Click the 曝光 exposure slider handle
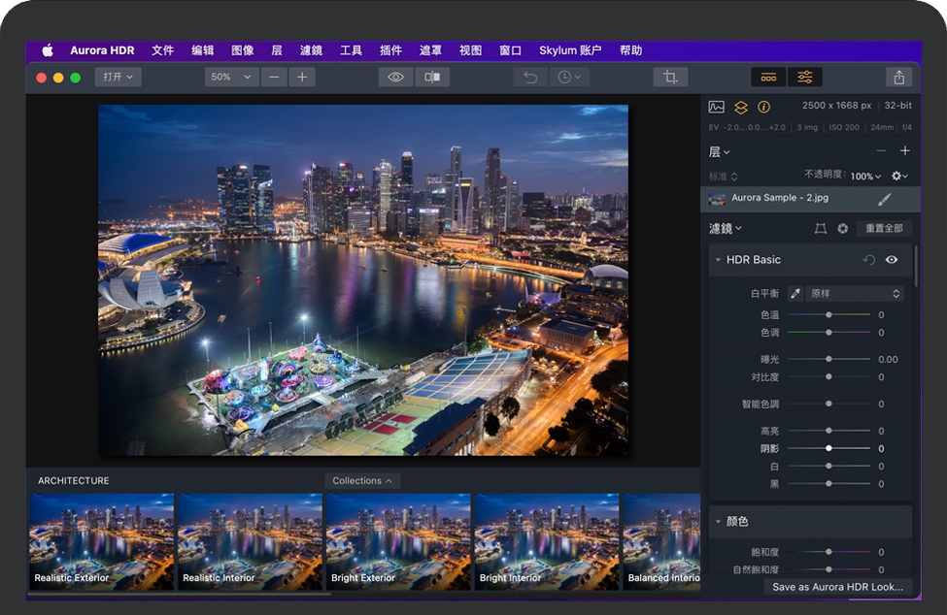Image resolution: width=947 pixels, height=615 pixels. (829, 359)
